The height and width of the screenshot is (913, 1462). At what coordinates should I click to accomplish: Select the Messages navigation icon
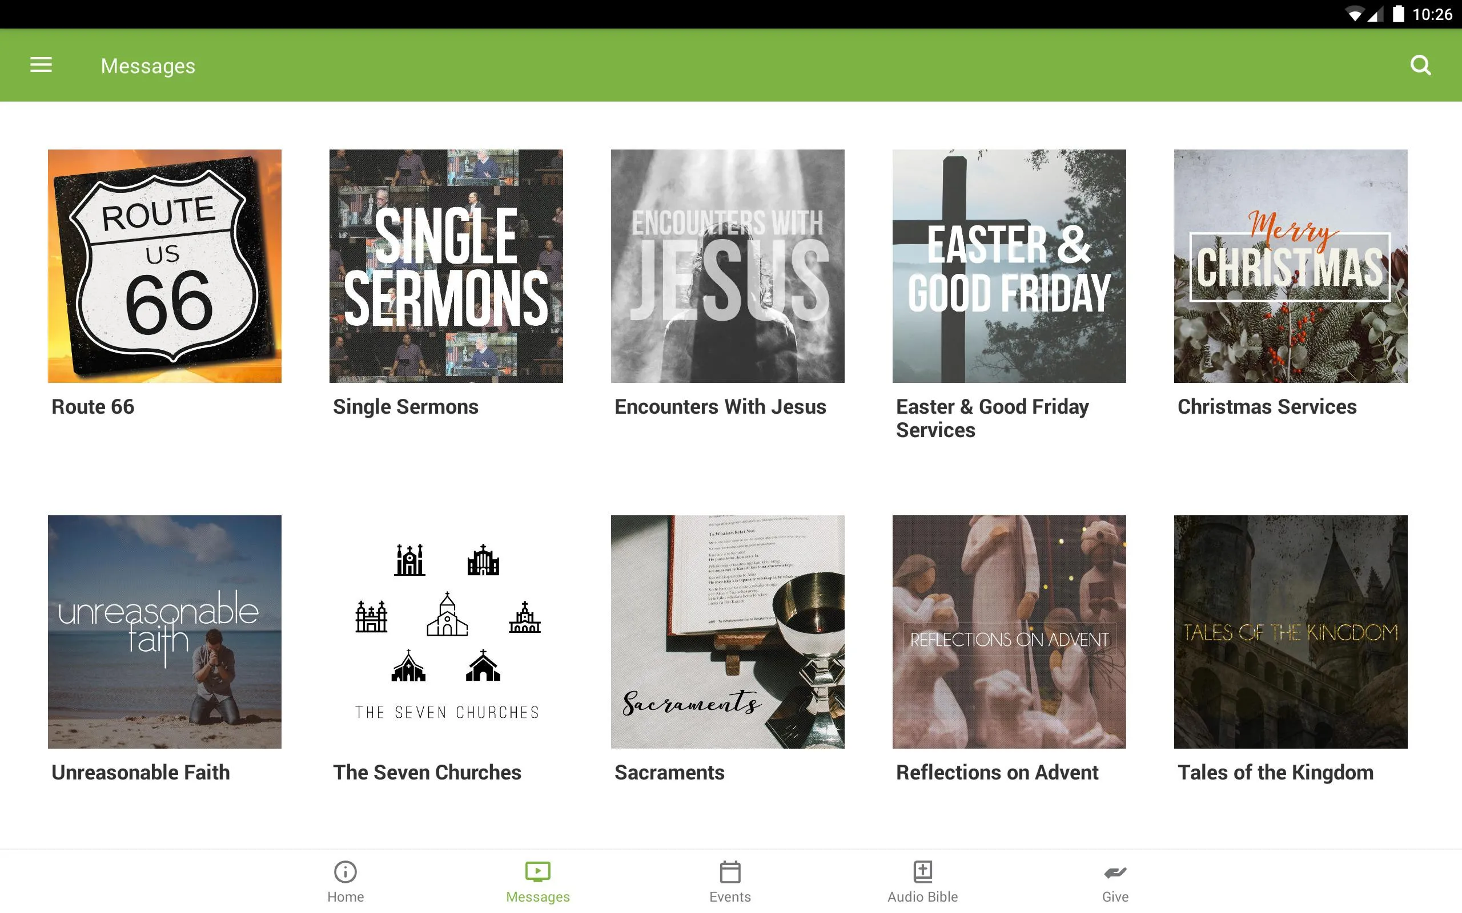(538, 871)
